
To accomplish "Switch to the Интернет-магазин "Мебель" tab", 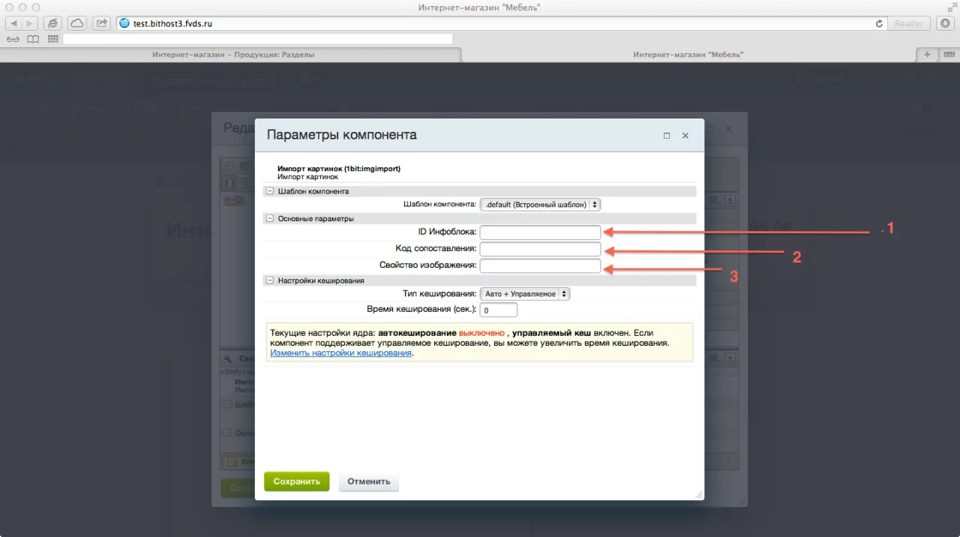I will coord(688,54).
